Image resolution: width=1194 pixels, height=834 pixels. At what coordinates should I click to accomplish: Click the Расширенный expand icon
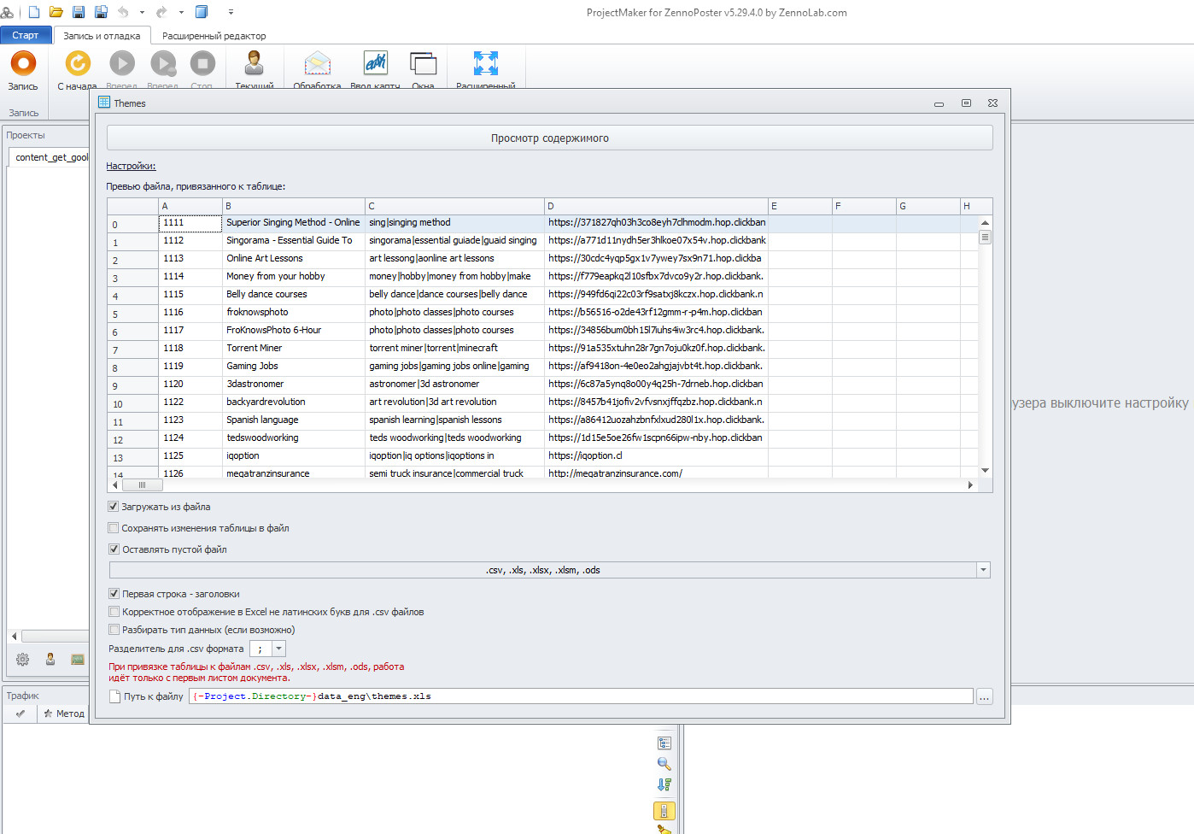(x=485, y=64)
